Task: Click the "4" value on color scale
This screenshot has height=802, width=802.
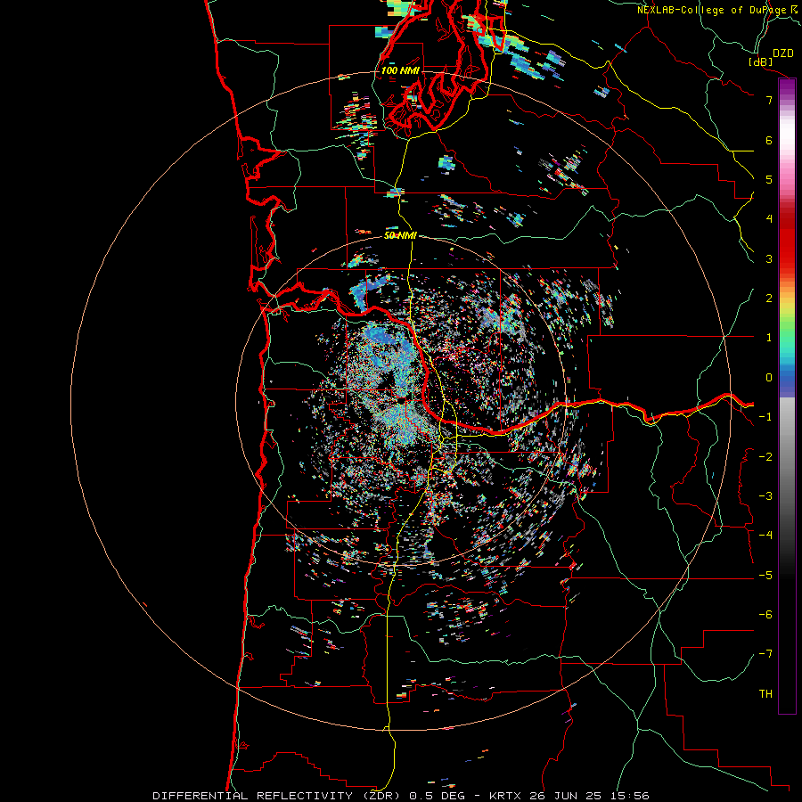Action: coord(769,219)
